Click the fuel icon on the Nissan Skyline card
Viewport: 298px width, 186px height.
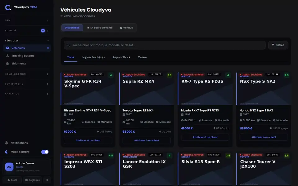83,122
